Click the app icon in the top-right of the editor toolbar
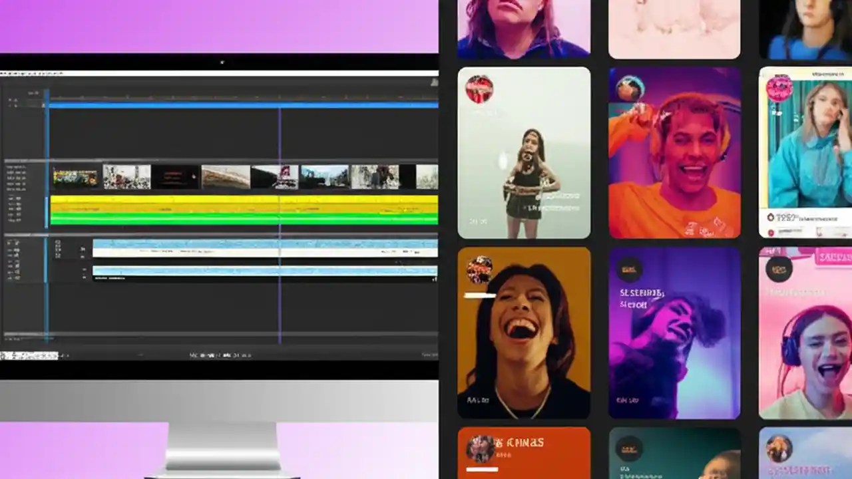 (433, 82)
